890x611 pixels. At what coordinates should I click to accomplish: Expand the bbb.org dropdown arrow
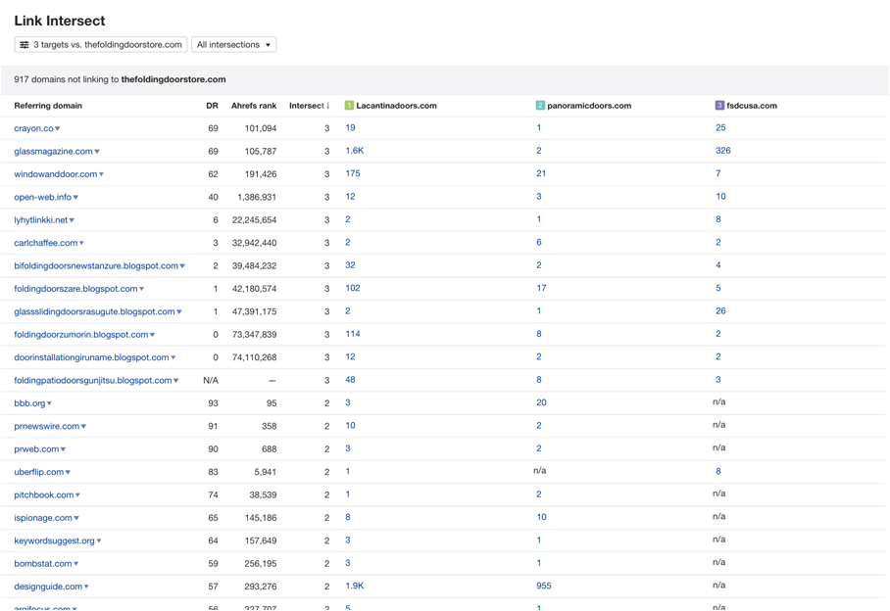[x=49, y=403]
